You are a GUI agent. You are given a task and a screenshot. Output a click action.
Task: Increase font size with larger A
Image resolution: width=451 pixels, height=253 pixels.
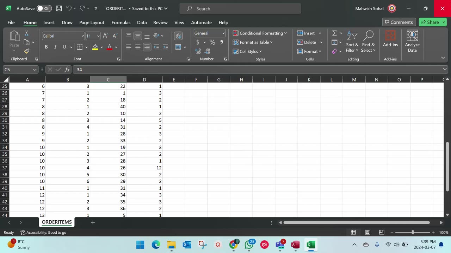click(x=105, y=36)
